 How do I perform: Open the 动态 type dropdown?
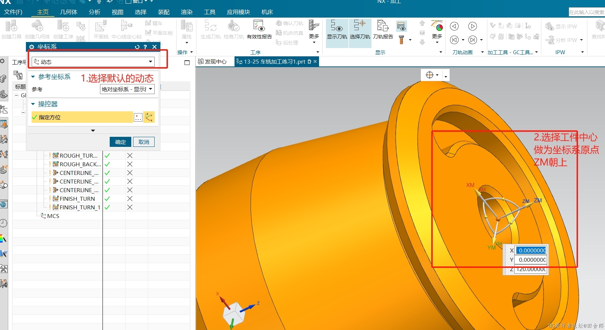(x=93, y=62)
